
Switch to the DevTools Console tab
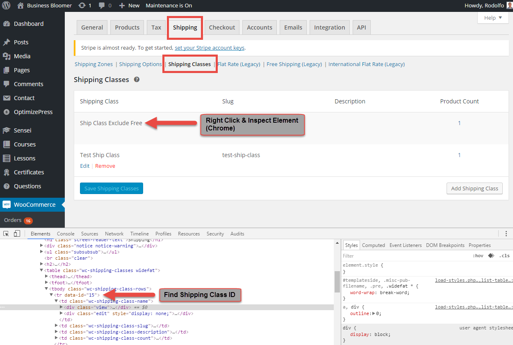(x=66, y=234)
